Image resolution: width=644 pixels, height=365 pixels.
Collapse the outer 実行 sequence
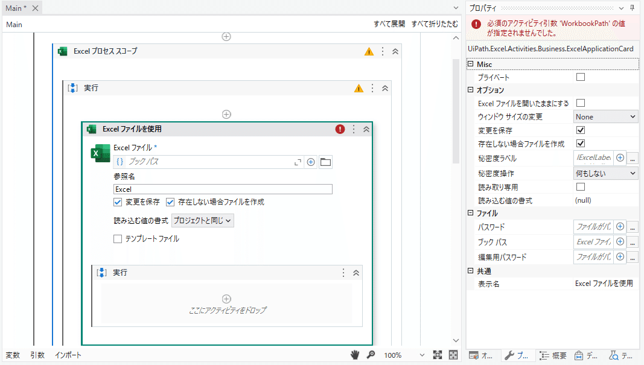pyautogui.click(x=385, y=88)
